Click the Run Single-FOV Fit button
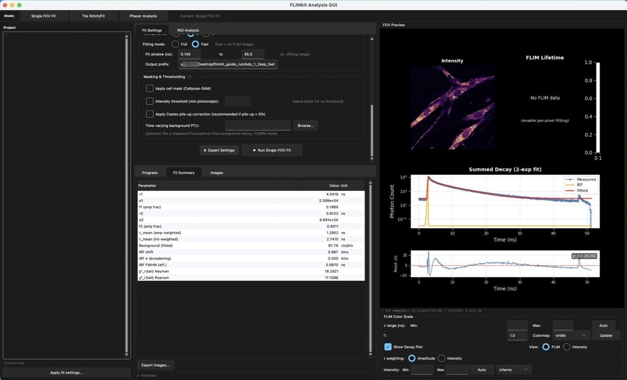 click(x=272, y=150)
